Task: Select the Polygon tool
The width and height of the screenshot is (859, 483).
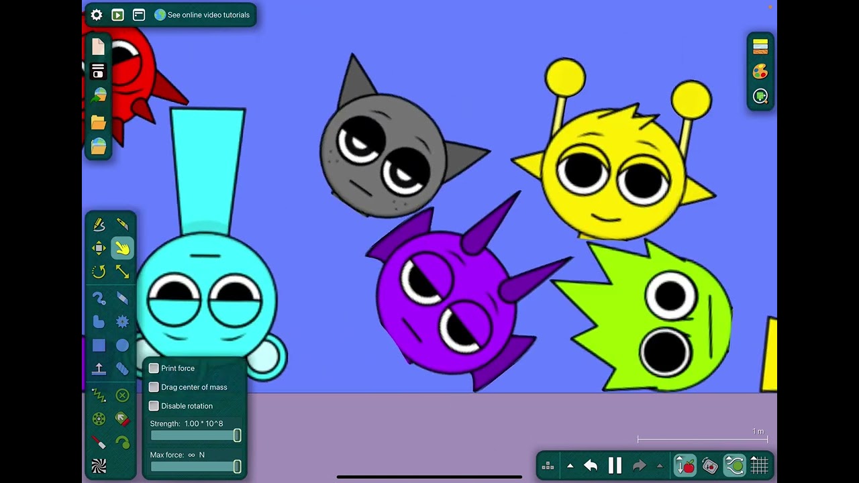Action: pyautogui.click(x=99, y=322)
